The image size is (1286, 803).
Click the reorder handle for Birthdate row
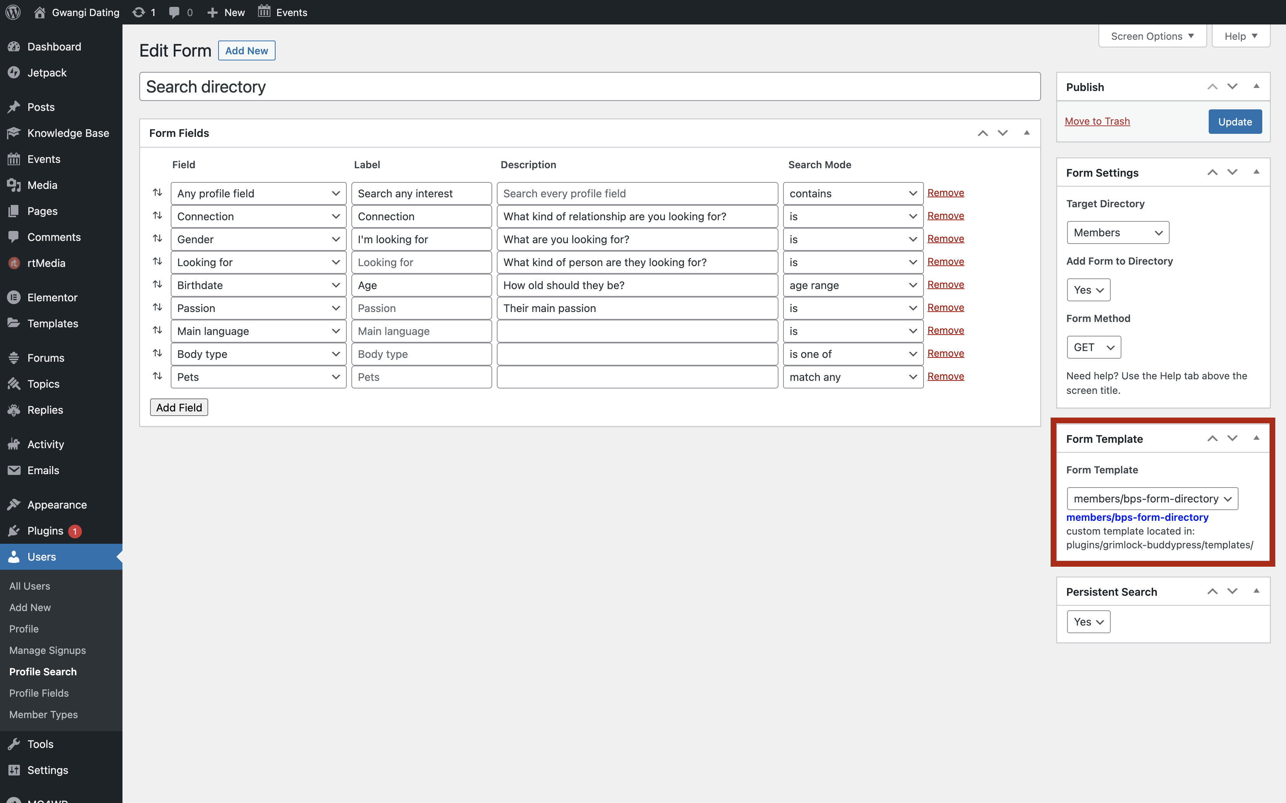pyautogui.click(x=157, y=284)
